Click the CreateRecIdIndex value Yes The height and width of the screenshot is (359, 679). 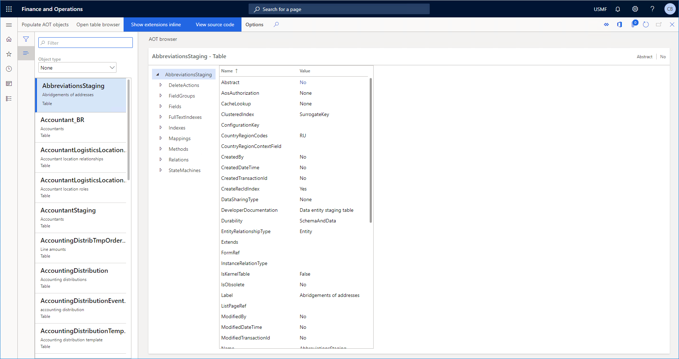[x=303, y=189]
